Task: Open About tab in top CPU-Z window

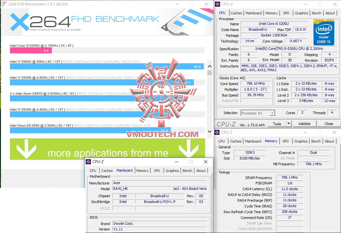Action: pyautogui.click(x=330, y=13)
